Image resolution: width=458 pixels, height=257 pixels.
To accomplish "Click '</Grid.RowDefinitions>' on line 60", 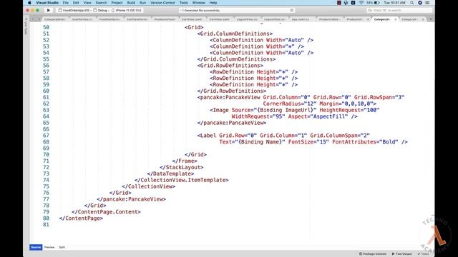I will point(232,91).
